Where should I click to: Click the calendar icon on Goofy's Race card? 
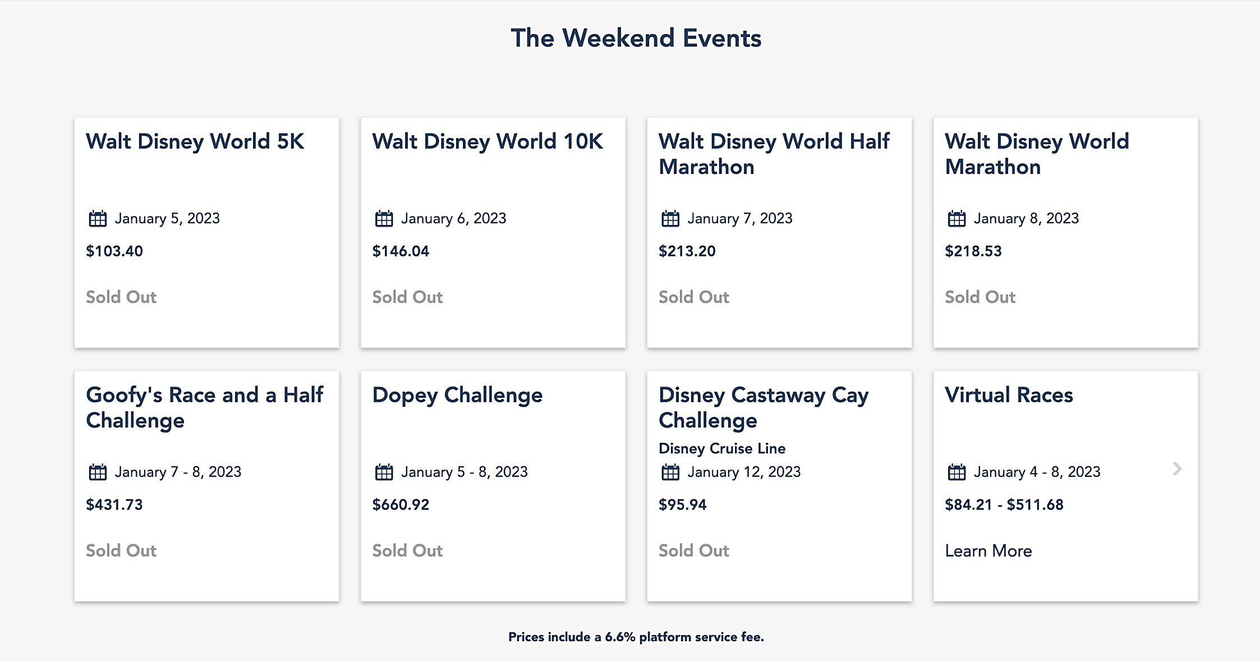tap(99, 472)
